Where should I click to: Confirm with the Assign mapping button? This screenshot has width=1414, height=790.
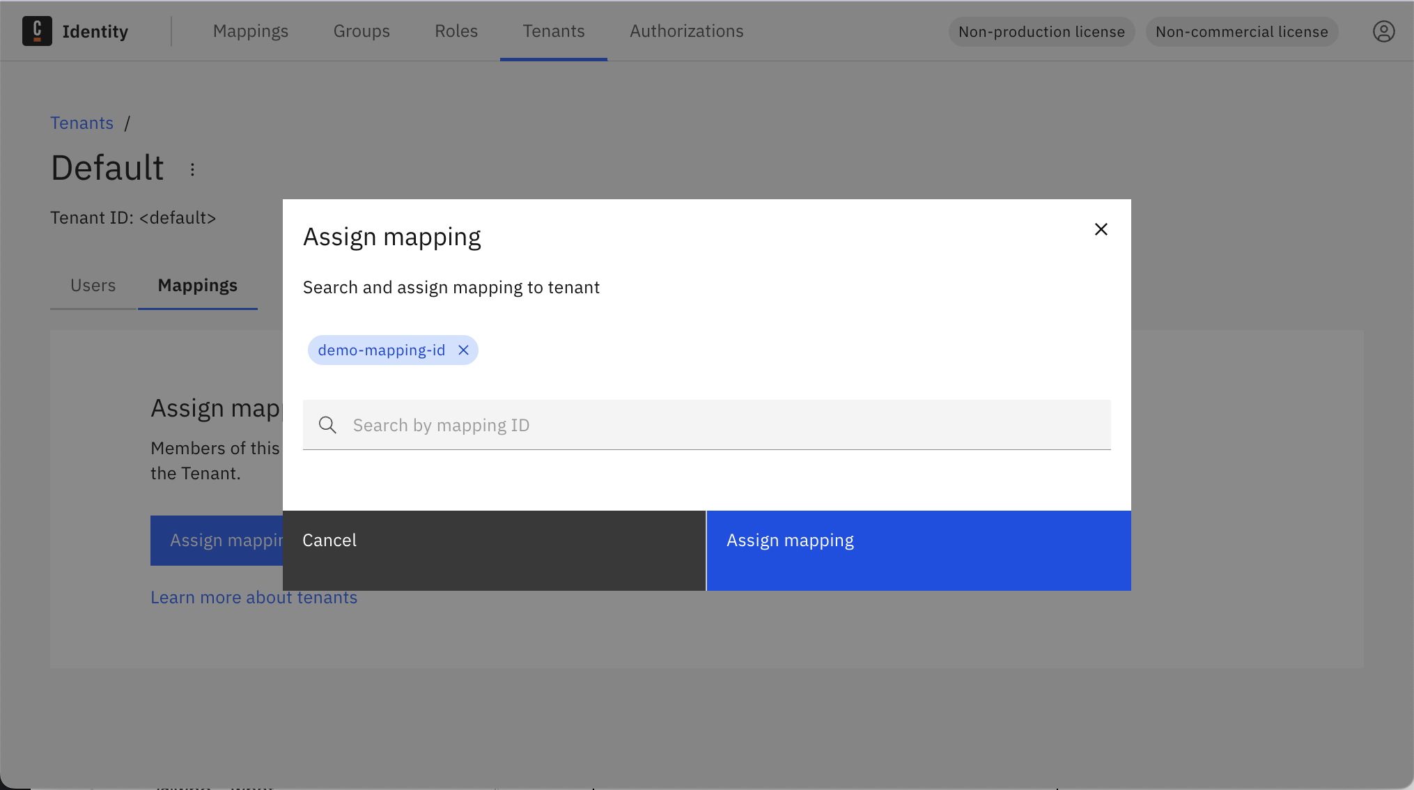(x=790, y=540)
